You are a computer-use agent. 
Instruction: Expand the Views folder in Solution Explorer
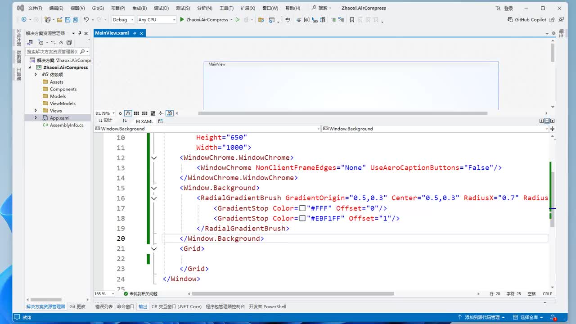[36, 111]
